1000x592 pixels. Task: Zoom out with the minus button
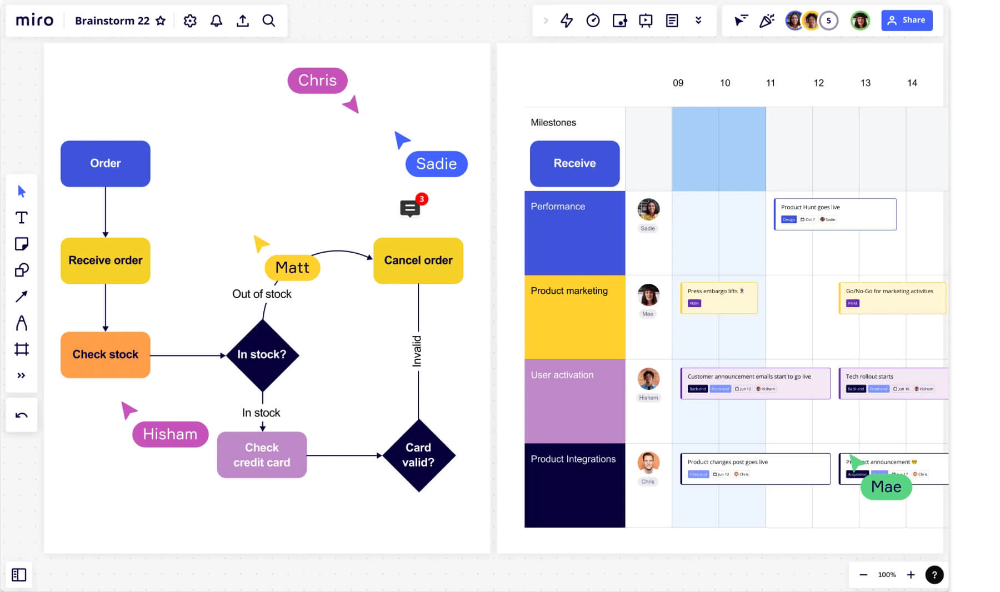[863, 575]
